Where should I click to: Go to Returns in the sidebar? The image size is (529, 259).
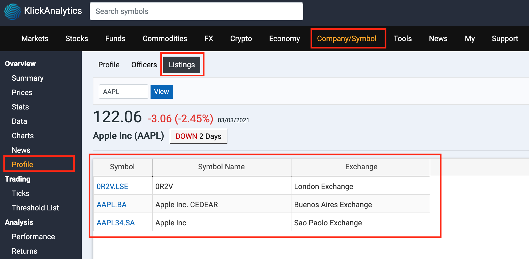pyautogui.click(x=25, y=251)
